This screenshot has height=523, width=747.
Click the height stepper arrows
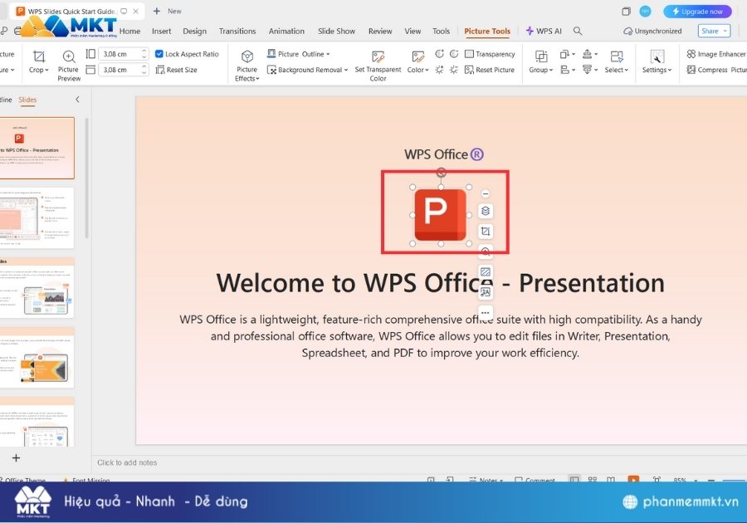pyautogui.click(x=144, y=54)
